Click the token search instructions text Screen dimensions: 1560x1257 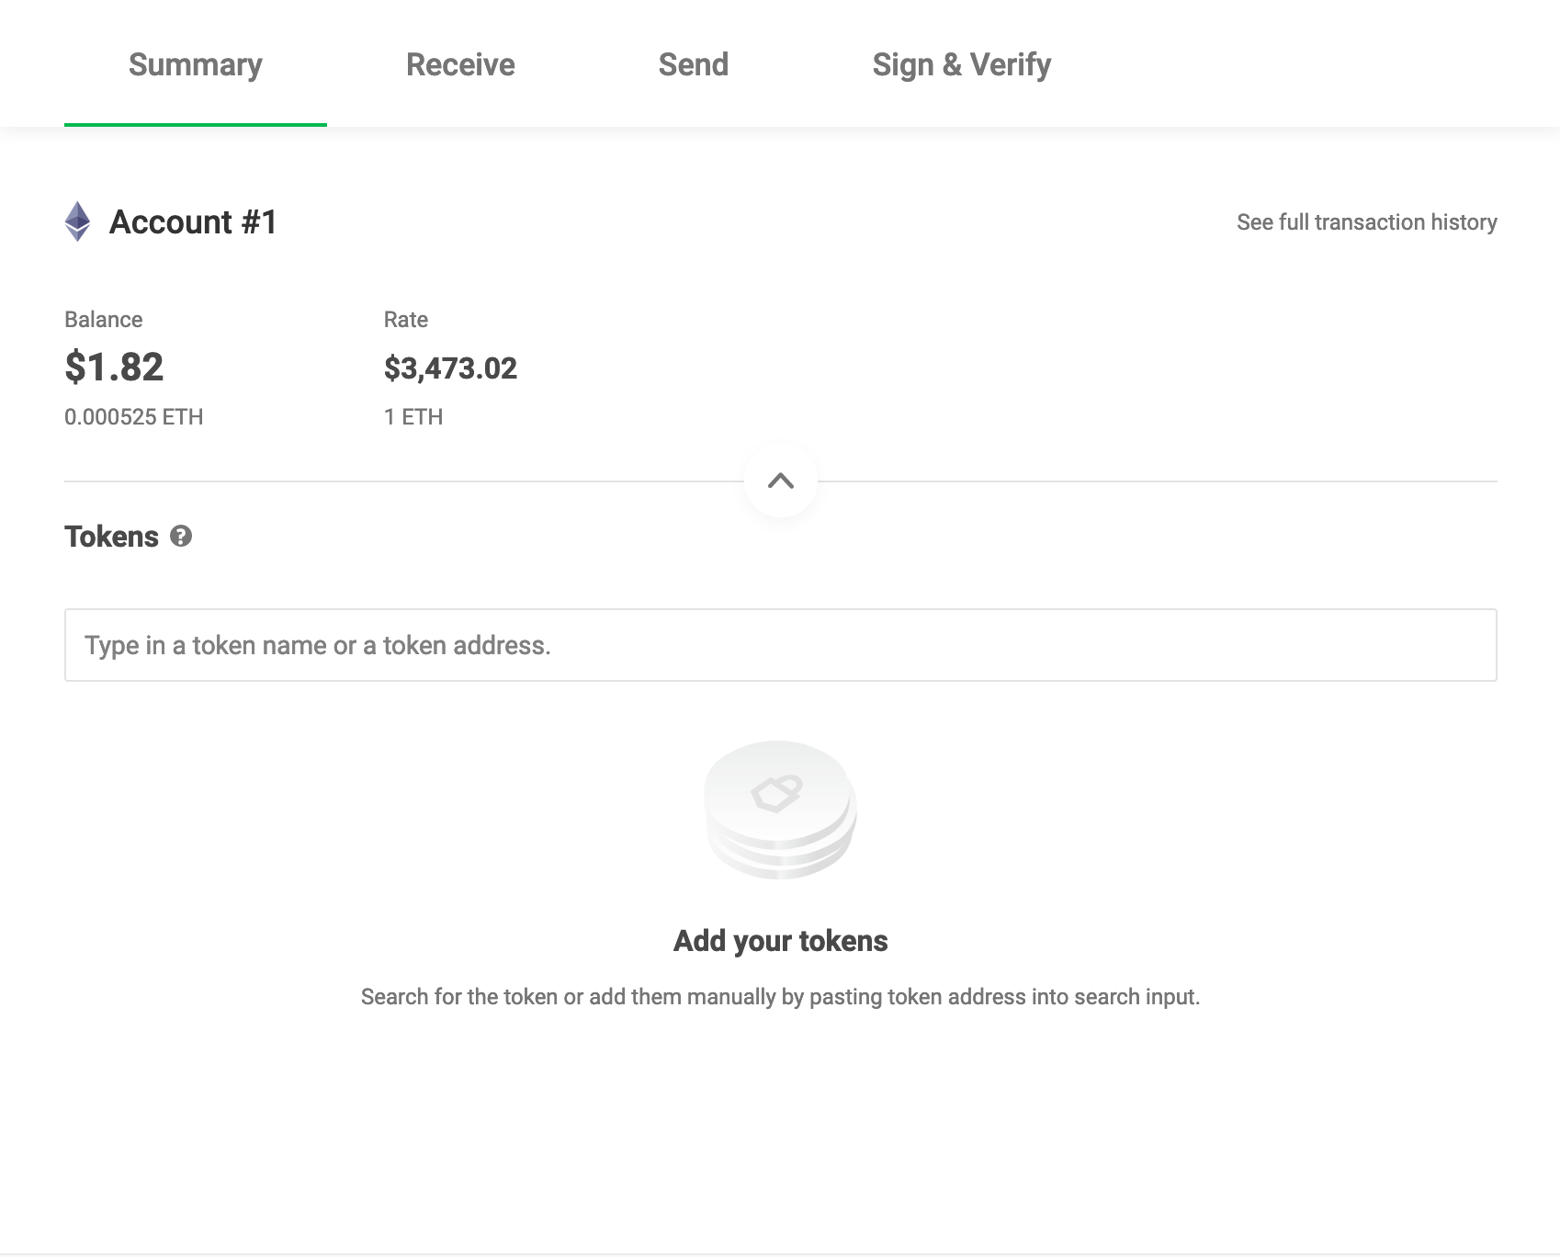[x=780, y=997]
